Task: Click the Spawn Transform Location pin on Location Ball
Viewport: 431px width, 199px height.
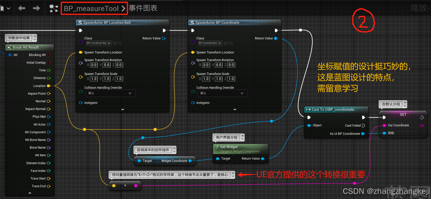Action: pyautogui.click(x=81, y=52)
